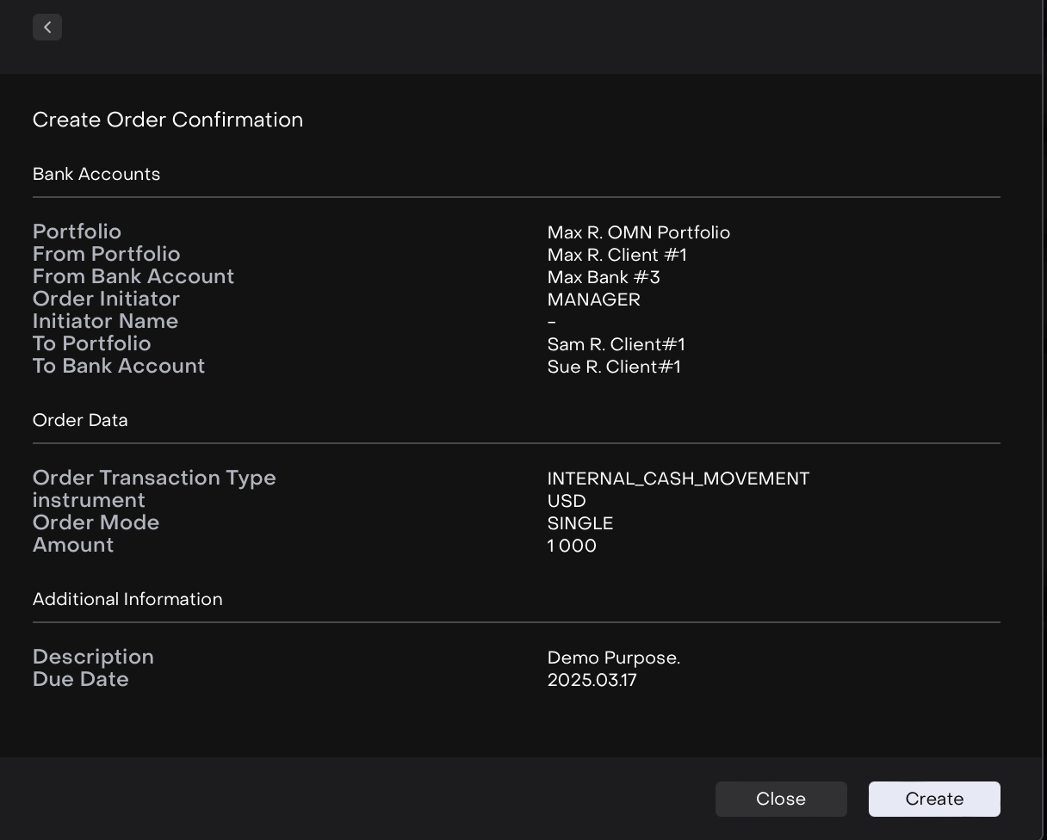Click the Sam R. Client#1 portfolio value
1047x840 pixels.
(616, 344)
